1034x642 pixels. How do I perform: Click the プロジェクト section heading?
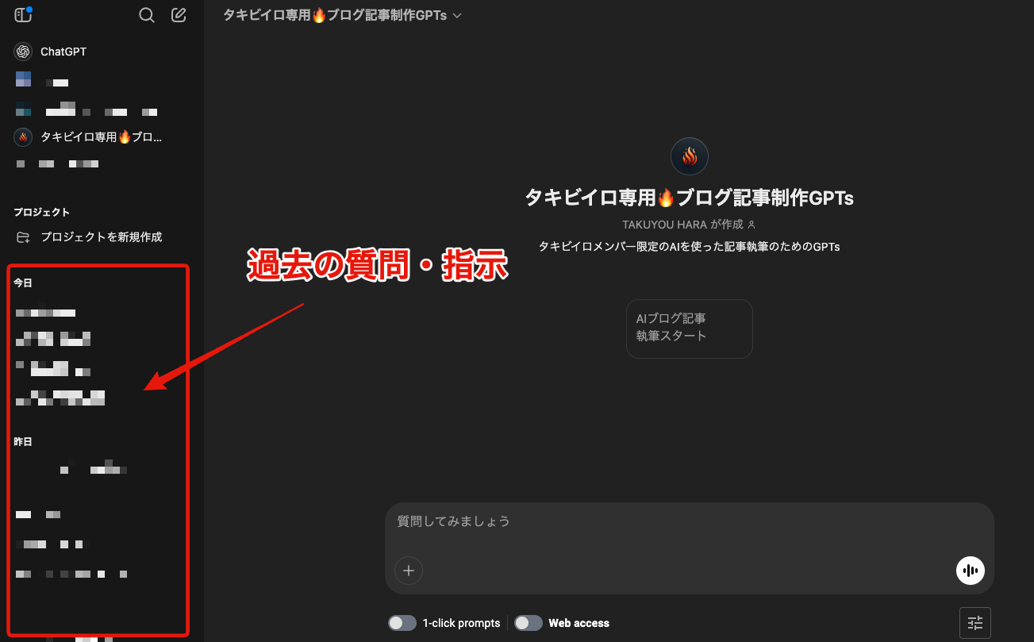tap(41, 212)
